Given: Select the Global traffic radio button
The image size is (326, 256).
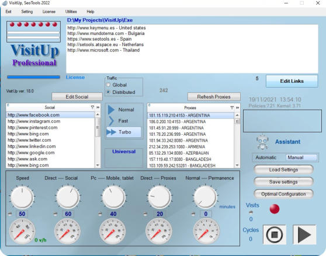Looking at the screenshot, I should click(108, 85).
